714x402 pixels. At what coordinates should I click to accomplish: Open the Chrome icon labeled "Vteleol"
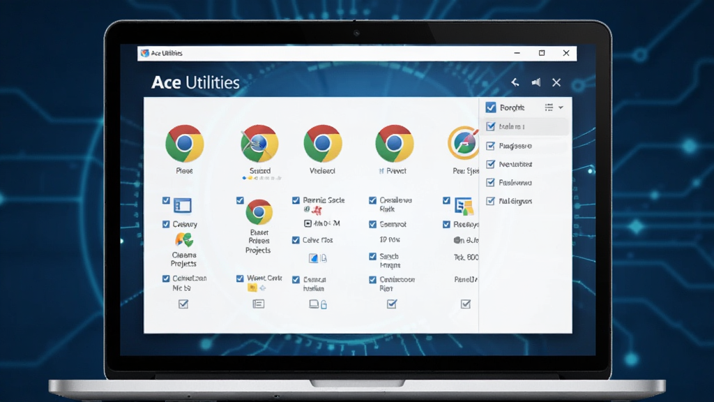323,144
